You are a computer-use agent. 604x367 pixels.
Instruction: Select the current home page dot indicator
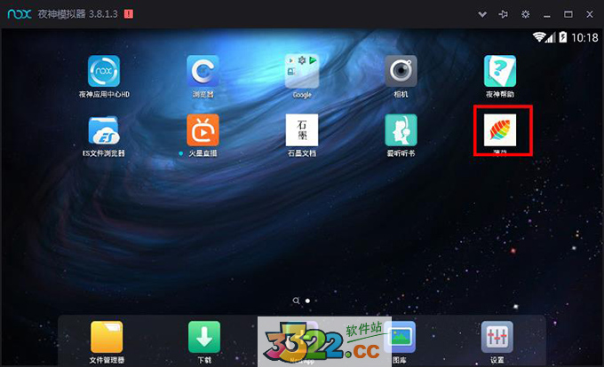307,301
